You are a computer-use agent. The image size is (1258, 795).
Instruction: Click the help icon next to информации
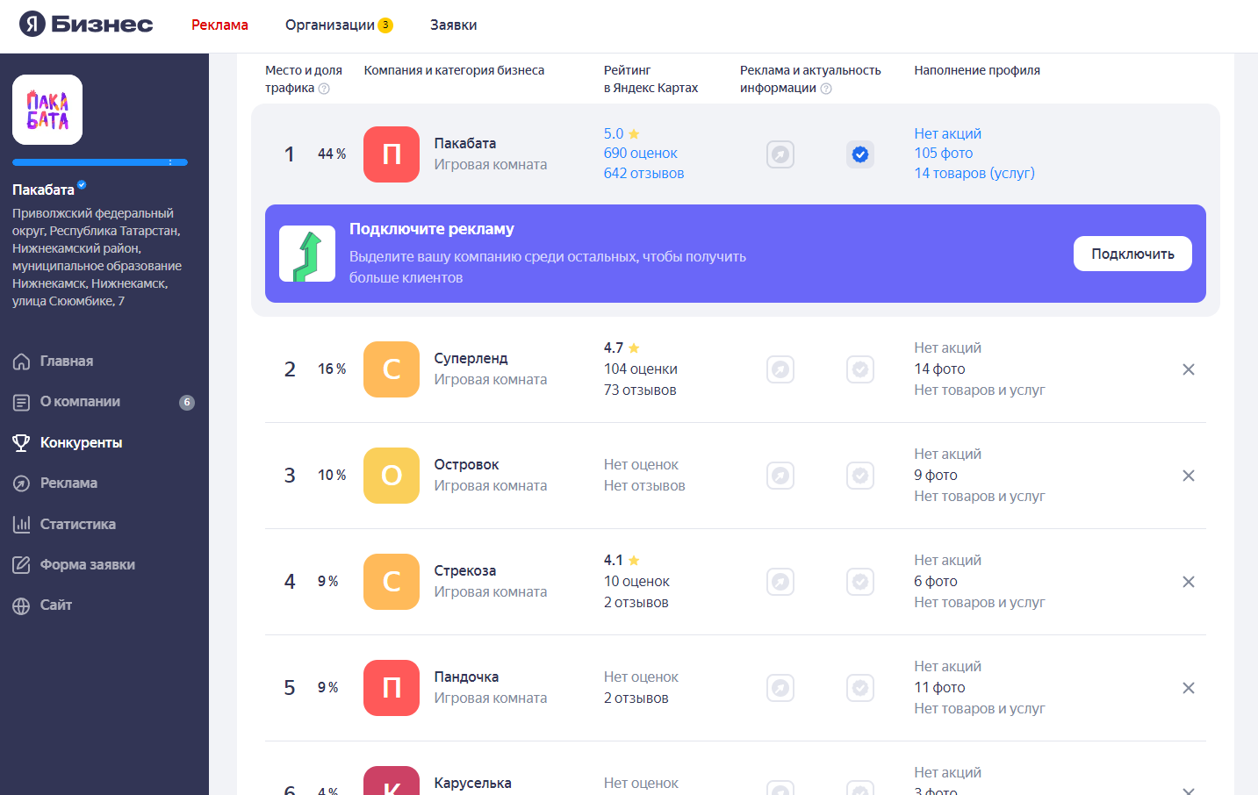pos(826,89)
